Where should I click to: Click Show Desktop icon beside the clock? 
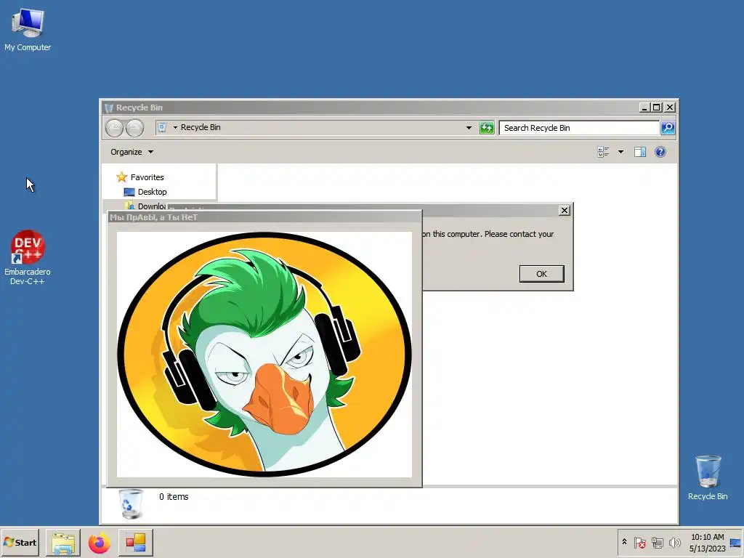coord(735,542)
